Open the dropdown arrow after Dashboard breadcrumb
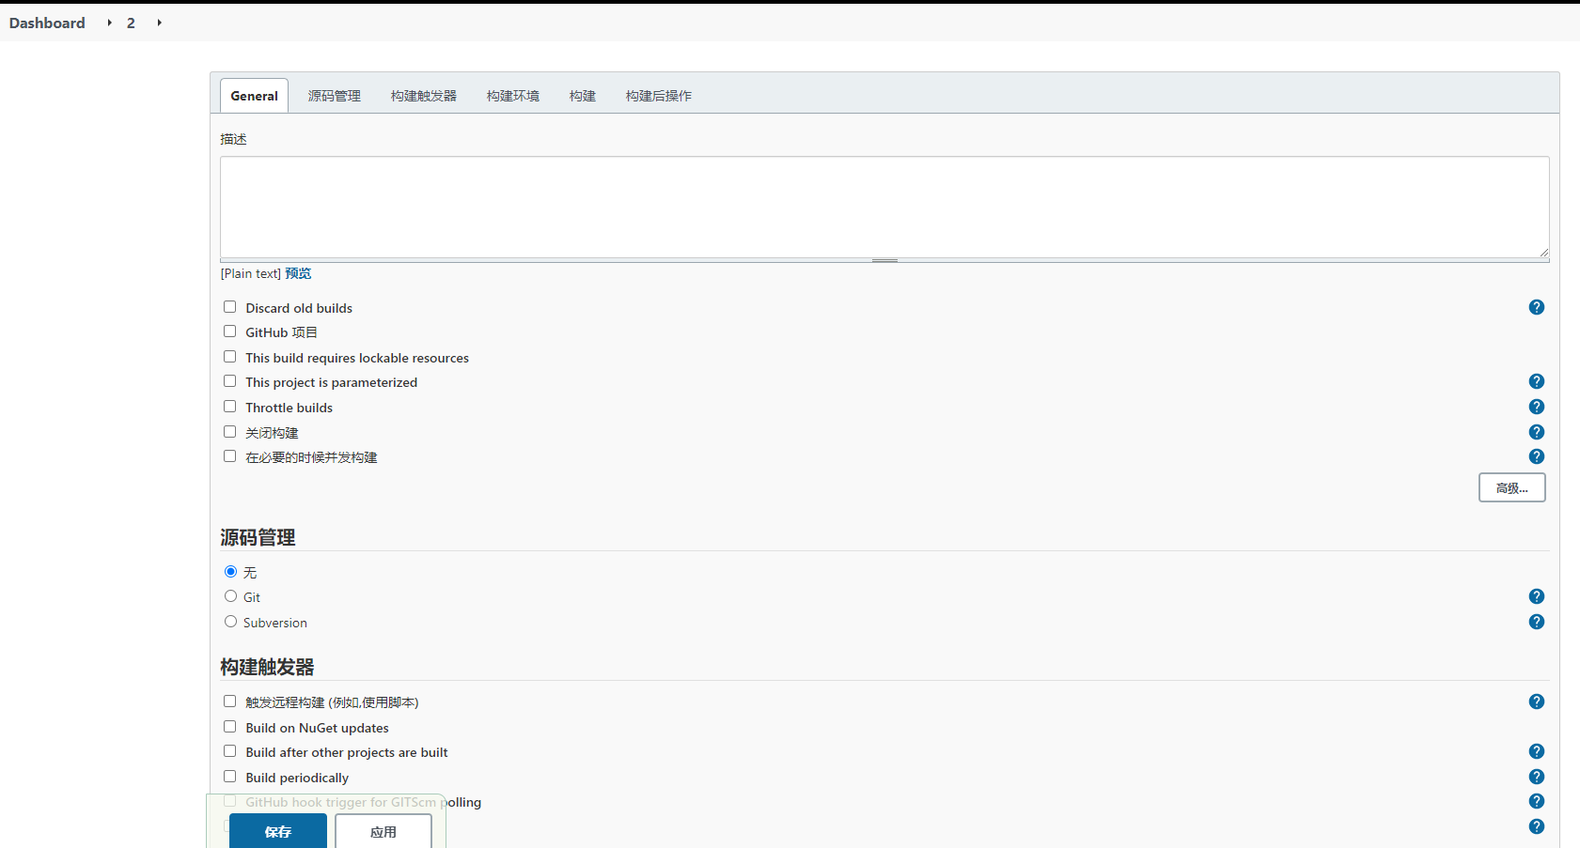The height and width of the screenshot is (848, 1580). [109, 23]
